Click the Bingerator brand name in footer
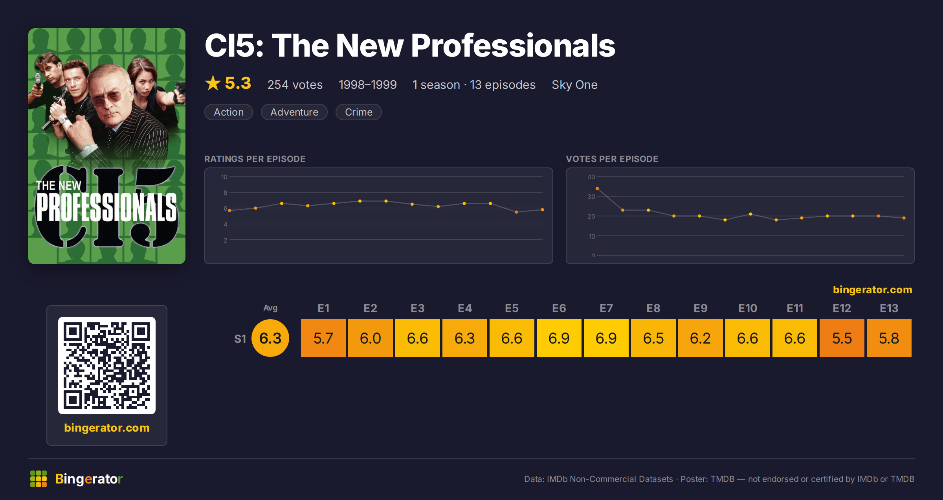 pyautogui.click(x=89, y=479)
